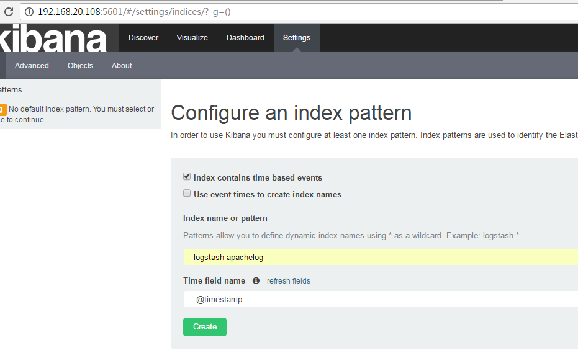Click the No default index pattern warning text
578x363 pixels.
[x=77, y=114]
